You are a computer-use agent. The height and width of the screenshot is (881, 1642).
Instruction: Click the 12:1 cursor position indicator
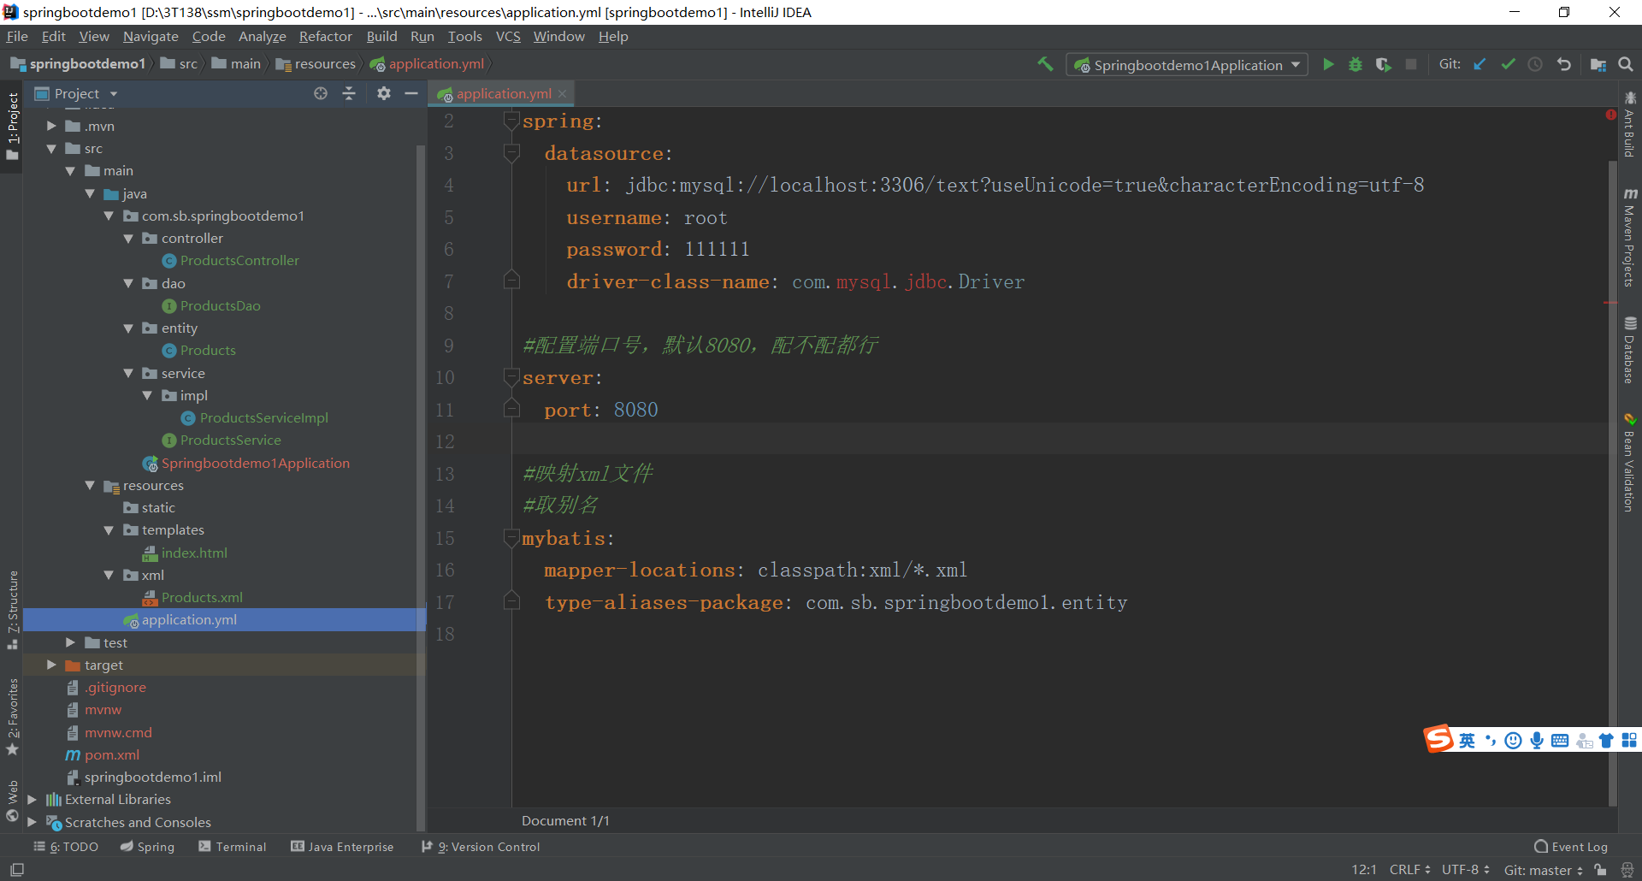[x=1364, y=870]
